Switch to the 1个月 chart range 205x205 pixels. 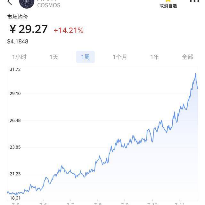click(x=120, y=57)
